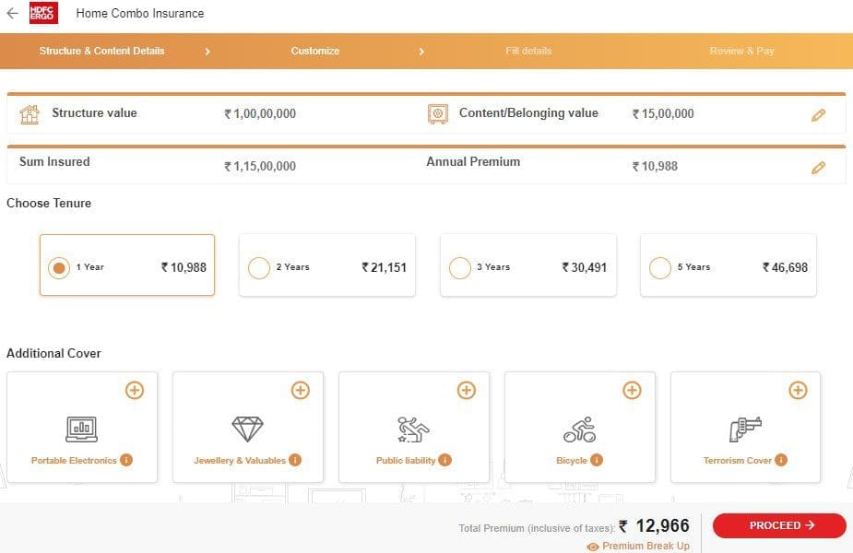The width and height of the screenshot is (853, 553).
Task: Click the Portable Electronics label
Action: point(74,461)
